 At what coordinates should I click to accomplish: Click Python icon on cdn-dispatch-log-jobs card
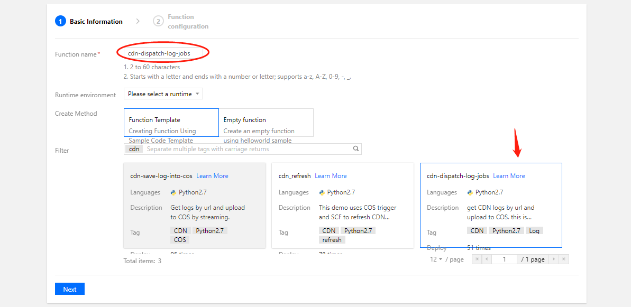pos(470,192)
